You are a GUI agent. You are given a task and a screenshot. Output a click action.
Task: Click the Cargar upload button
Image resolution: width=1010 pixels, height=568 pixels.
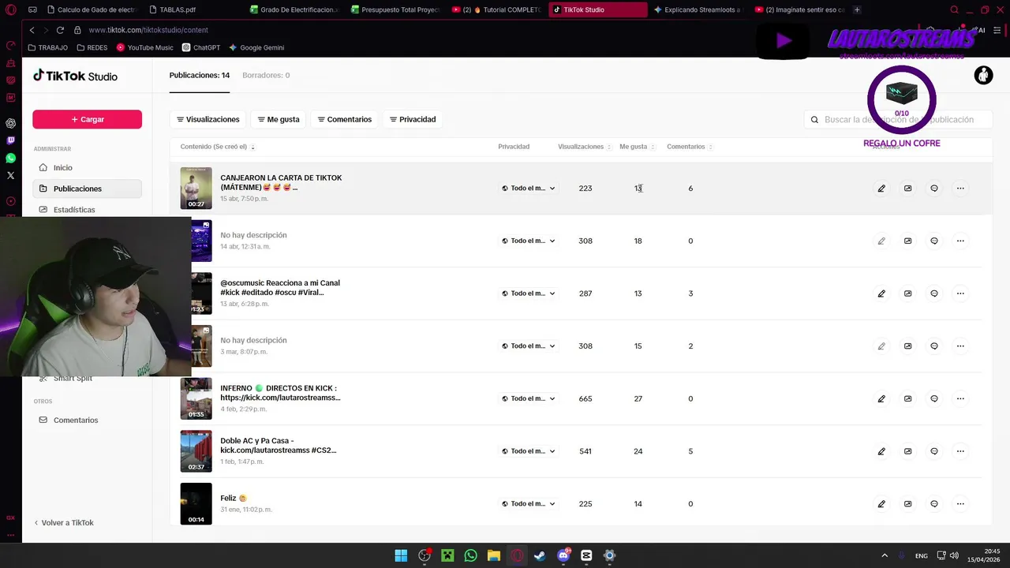tap(87, 119)
